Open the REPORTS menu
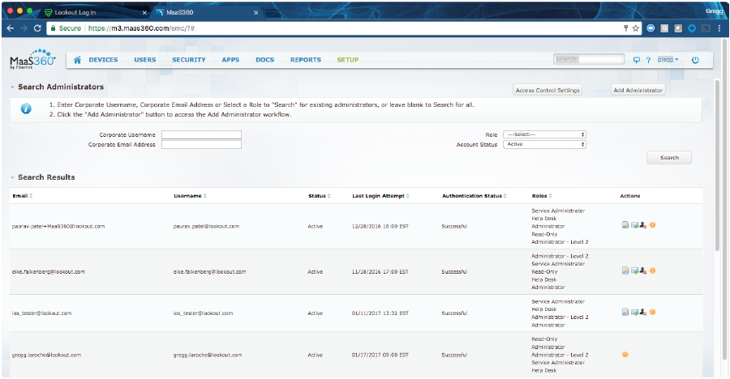This screenshot has height=379, width=730. [x=306, y=60]
